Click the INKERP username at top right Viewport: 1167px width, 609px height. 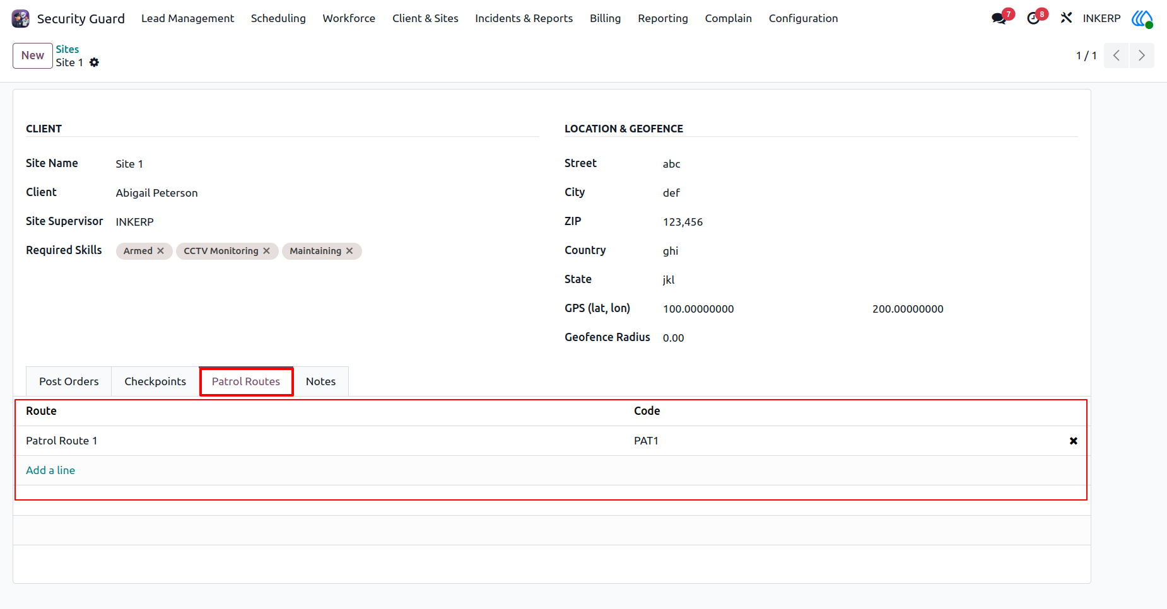(1101, 18)
